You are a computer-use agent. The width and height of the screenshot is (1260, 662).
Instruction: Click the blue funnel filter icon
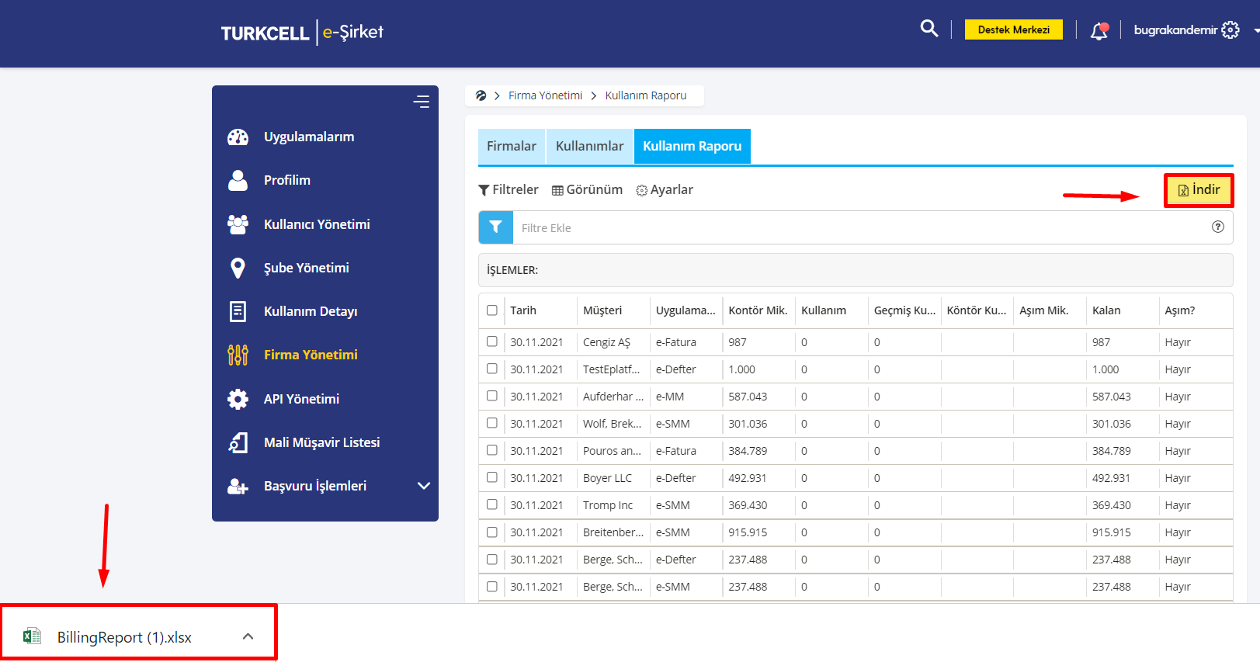click(x=495, y=227)
